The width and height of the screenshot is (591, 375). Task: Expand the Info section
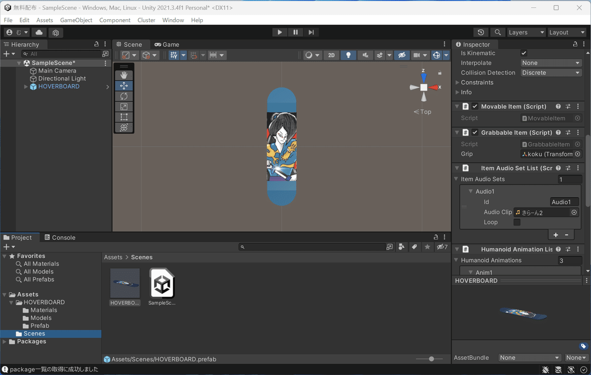point(458,93)
